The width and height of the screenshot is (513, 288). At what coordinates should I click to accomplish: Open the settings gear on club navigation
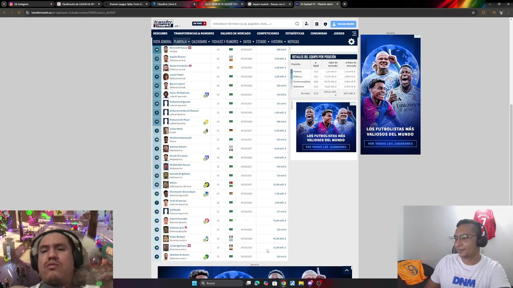[351, 42]
